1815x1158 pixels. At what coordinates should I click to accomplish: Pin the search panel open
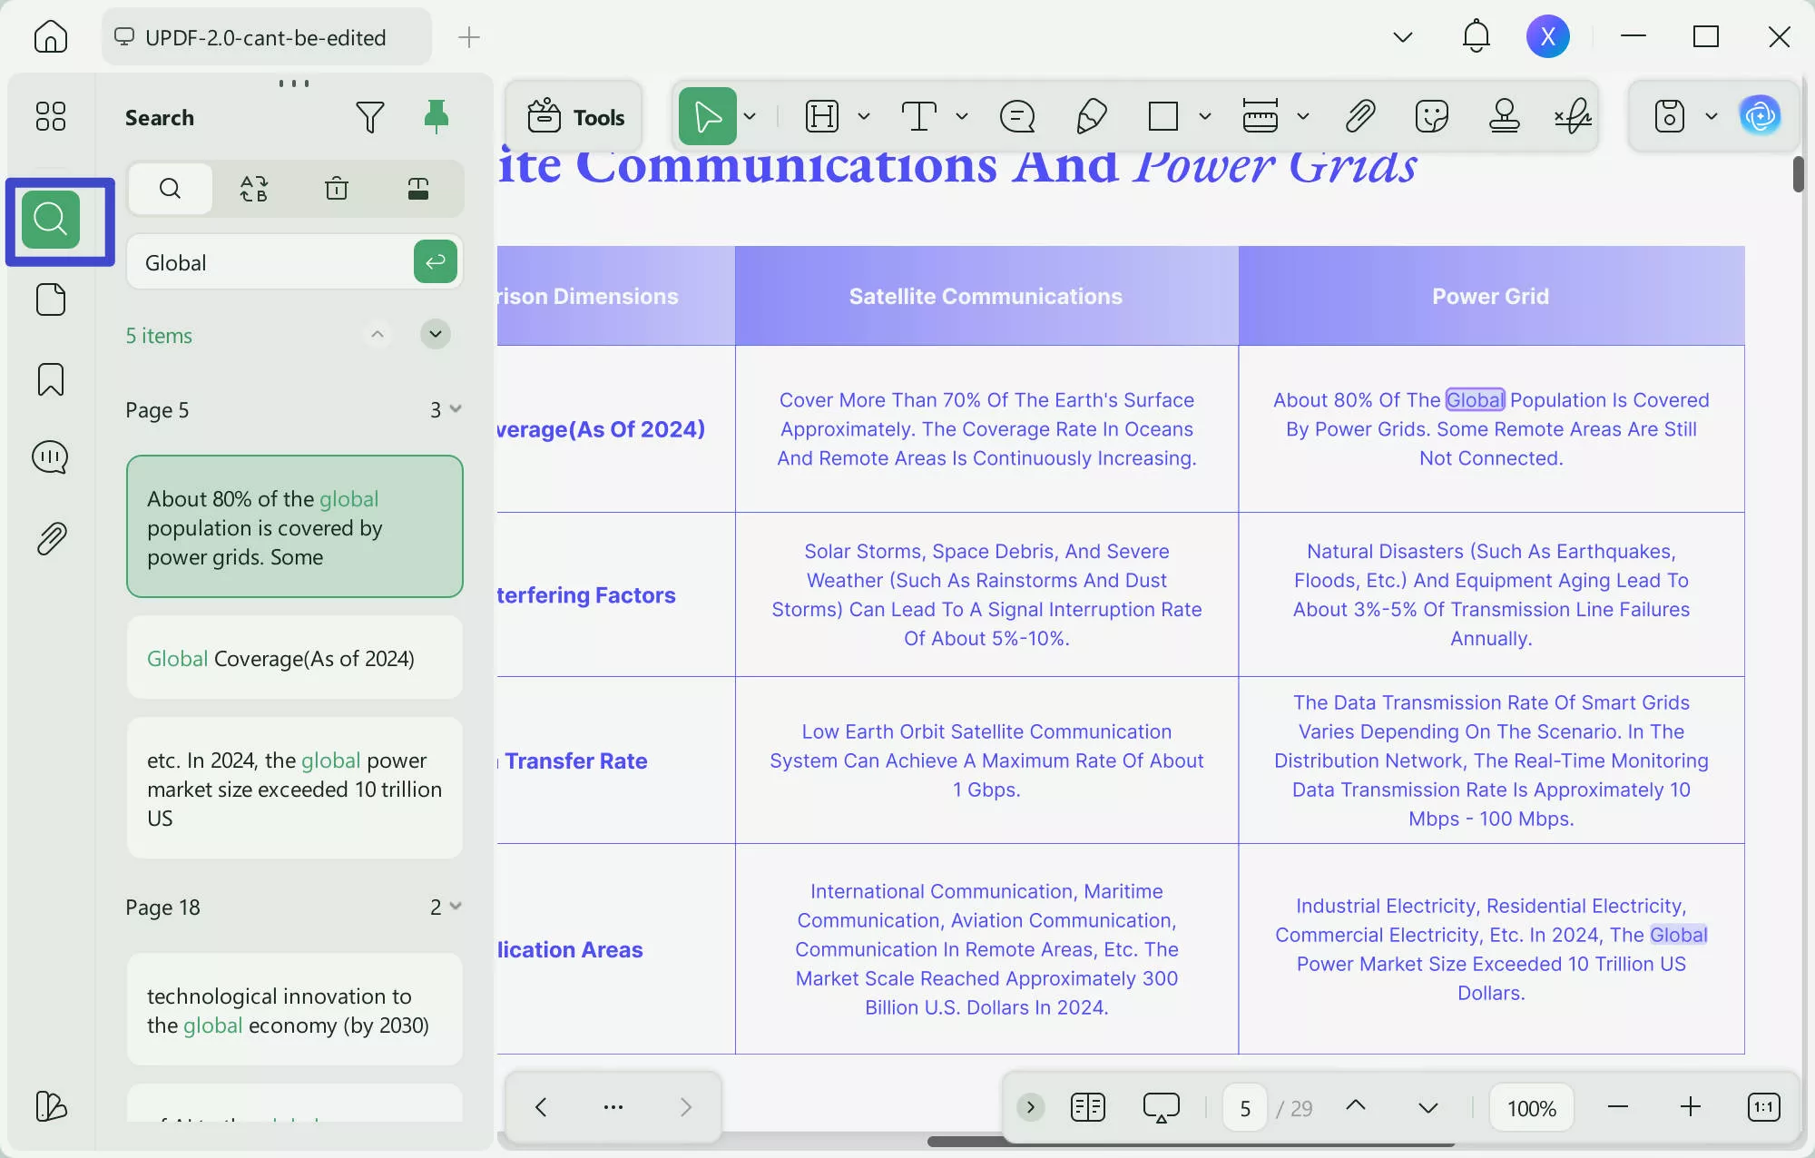(437, 116)
